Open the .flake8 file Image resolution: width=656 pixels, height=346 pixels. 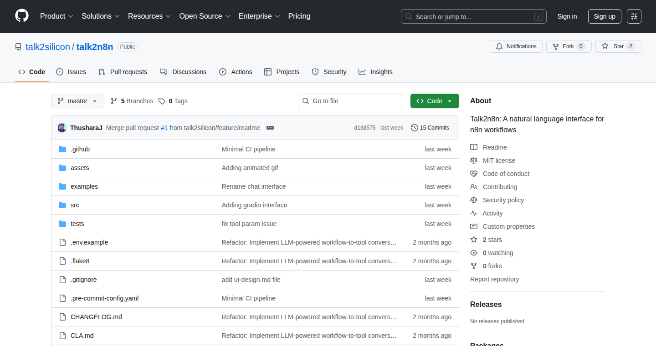pos(80,261)
